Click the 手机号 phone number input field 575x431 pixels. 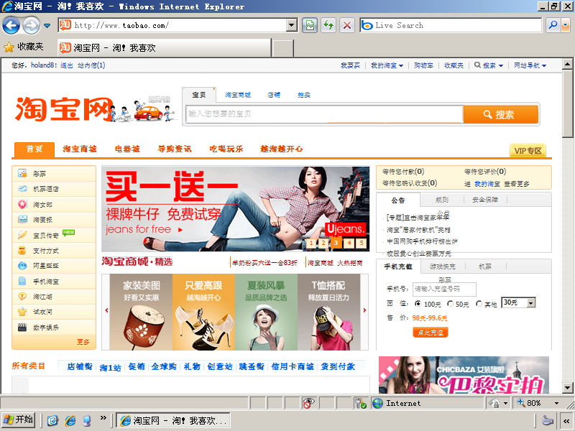[444, 289]
